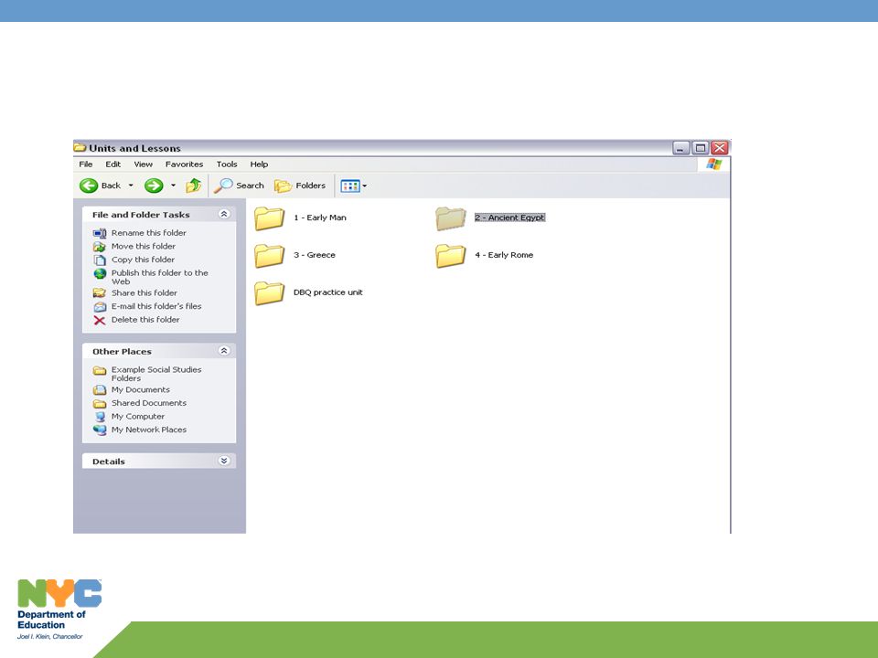
Task: Click the My Documents icon
Action: (x=100, y=390)
